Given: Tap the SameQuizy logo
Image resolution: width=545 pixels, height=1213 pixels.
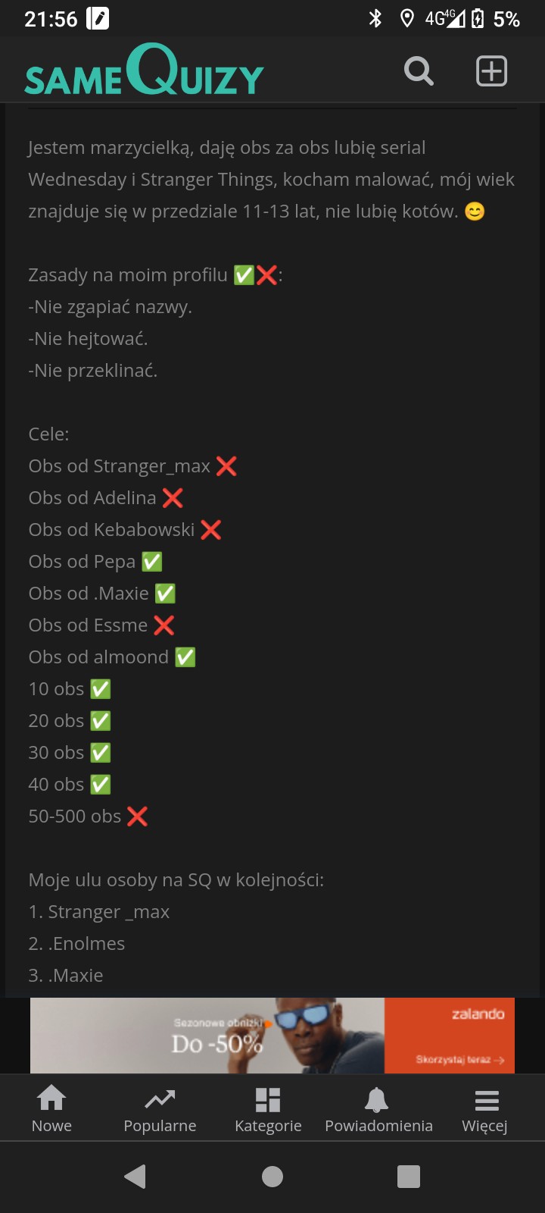Looking at the screenshot, I should (x=144, y=71).
